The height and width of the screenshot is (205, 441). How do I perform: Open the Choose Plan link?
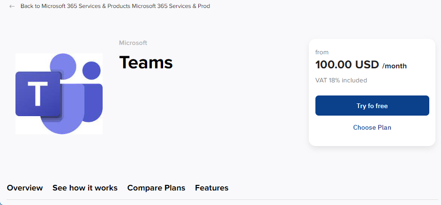click(372, 127)
